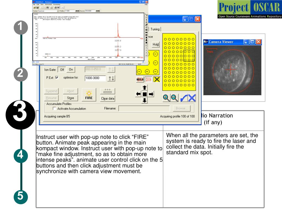Minimize the Camera Viewer window

tap(246, 42)
